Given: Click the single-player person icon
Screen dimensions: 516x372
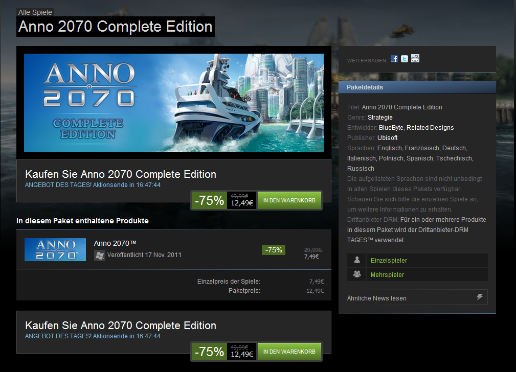Looking at the screenshot, I should tap(357, 260).
